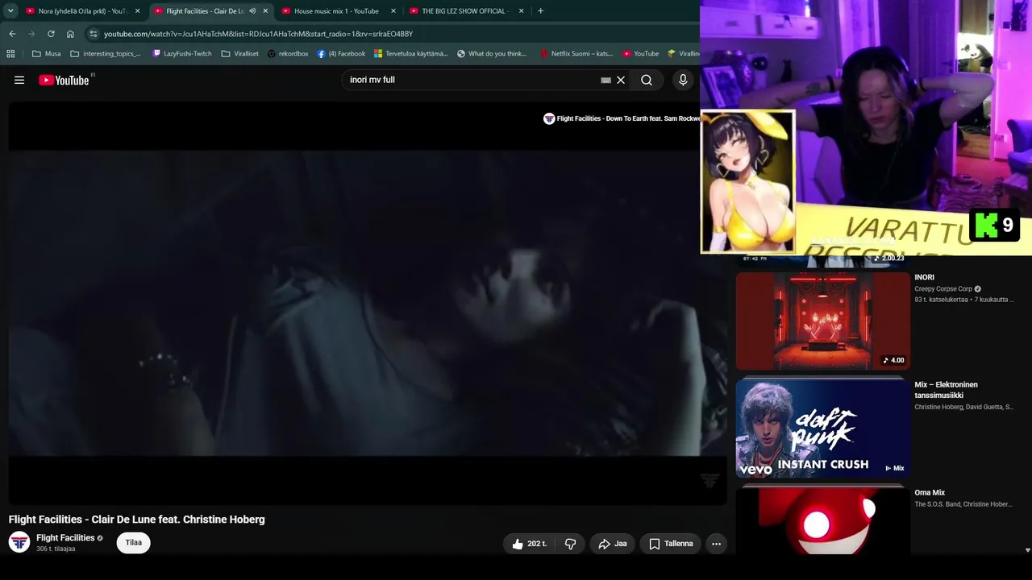
Task: Open Mix – Elektroninen tanssimusiikki title
Action: pyautogui.click(x=947, y=390)
